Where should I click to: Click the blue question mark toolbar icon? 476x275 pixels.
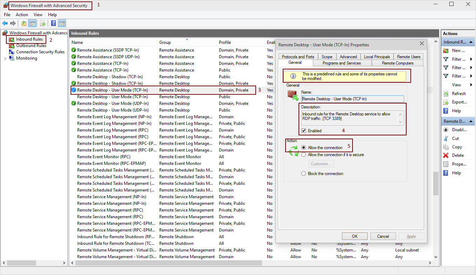(53, 24)
